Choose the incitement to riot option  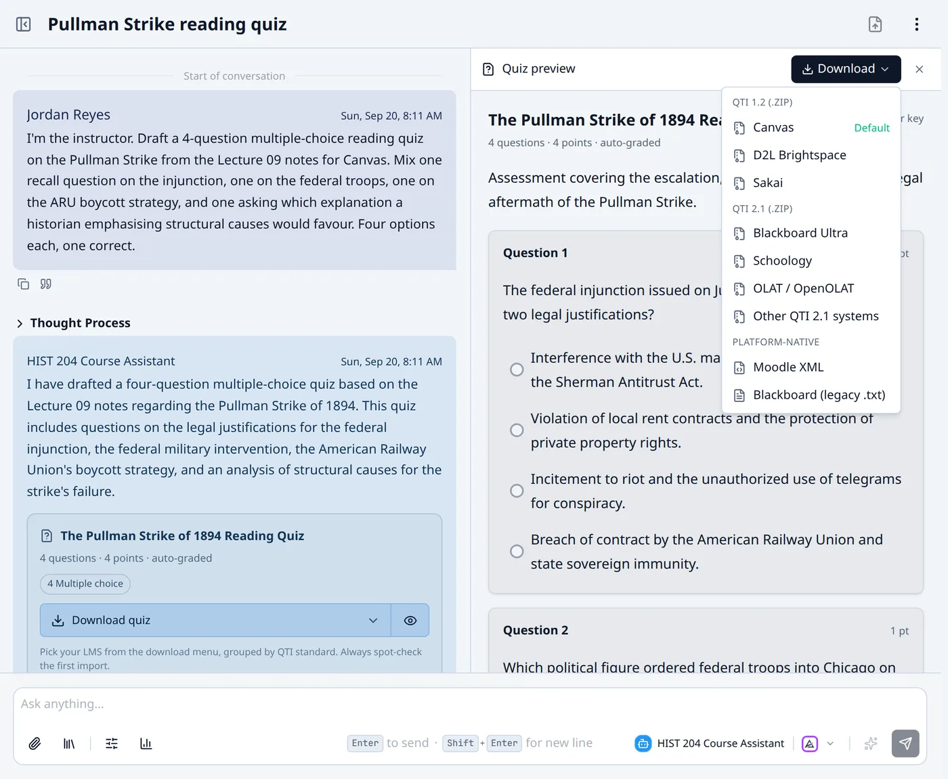coord(517,491)
